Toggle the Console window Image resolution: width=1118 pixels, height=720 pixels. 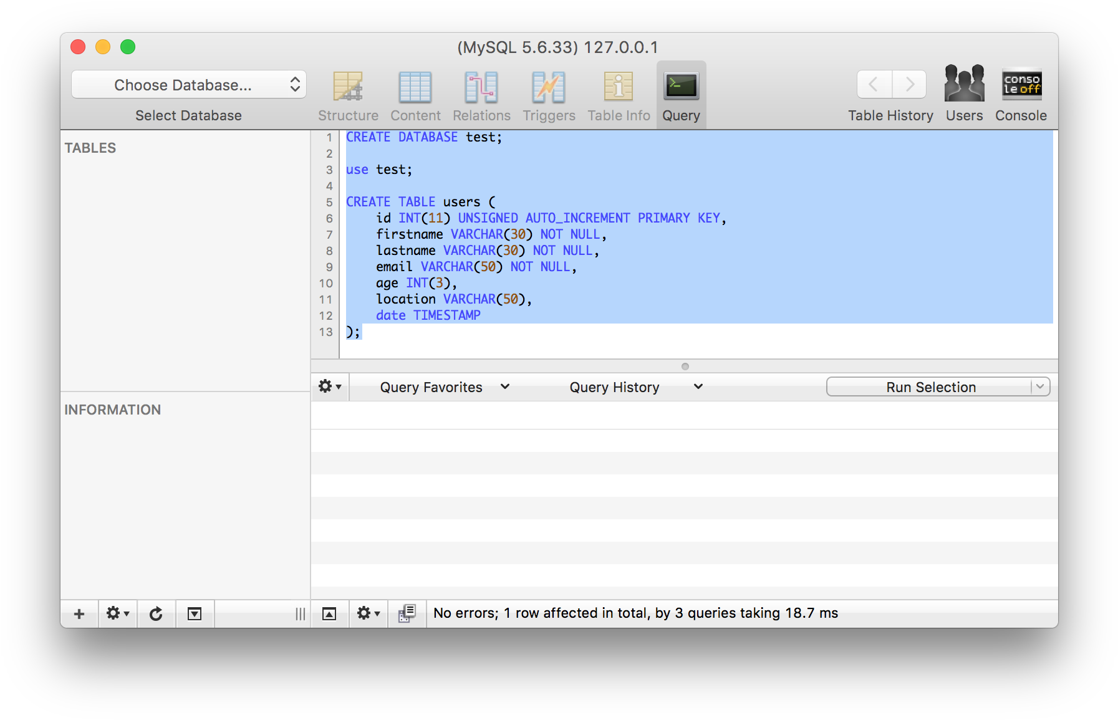pos(1021,94)
